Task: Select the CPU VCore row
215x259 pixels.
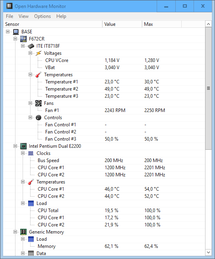Action: [104, 60]
